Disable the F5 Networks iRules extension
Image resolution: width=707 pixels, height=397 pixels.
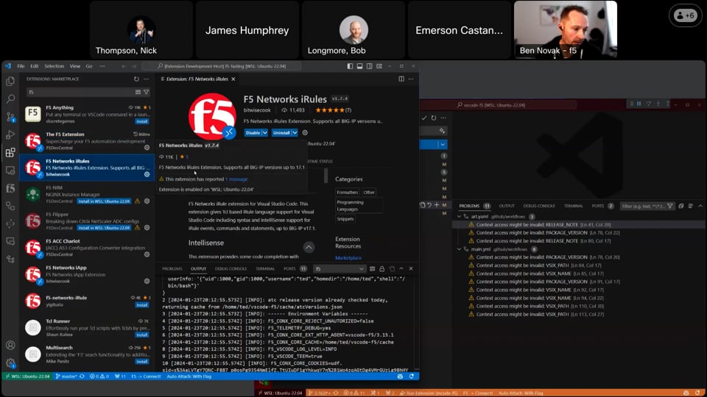click(253, 133)
